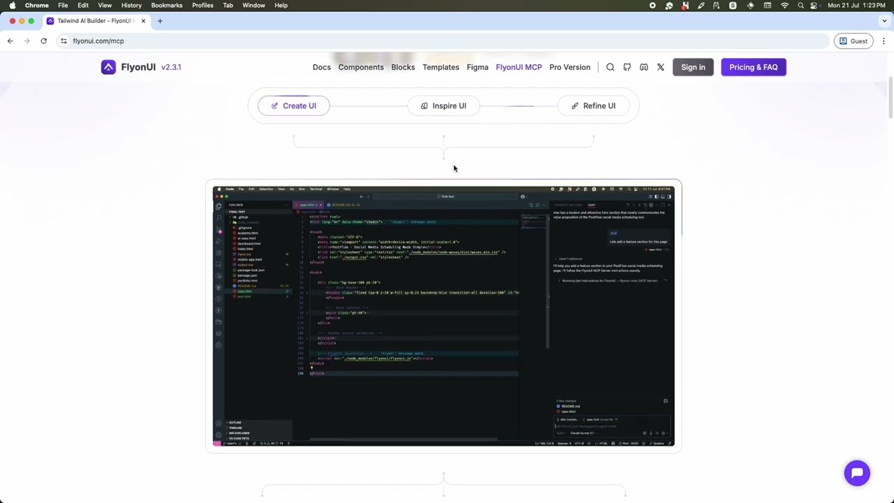Close the Tailwind AI Builder tab
Screen dimensions: 894x503
click(x=143, y=21)
